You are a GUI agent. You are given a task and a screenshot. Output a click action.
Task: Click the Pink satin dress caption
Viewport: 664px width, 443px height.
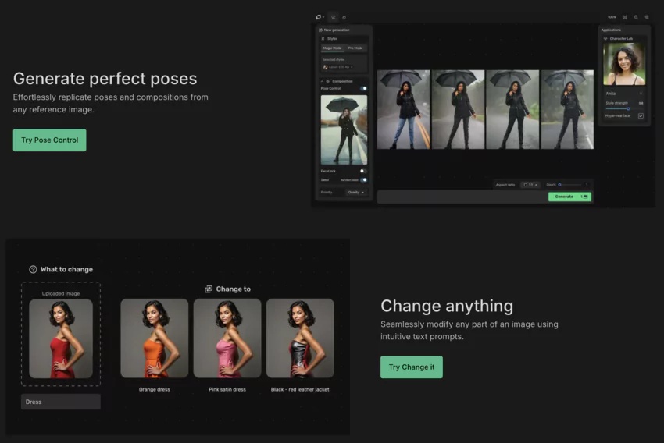(227, 390)
